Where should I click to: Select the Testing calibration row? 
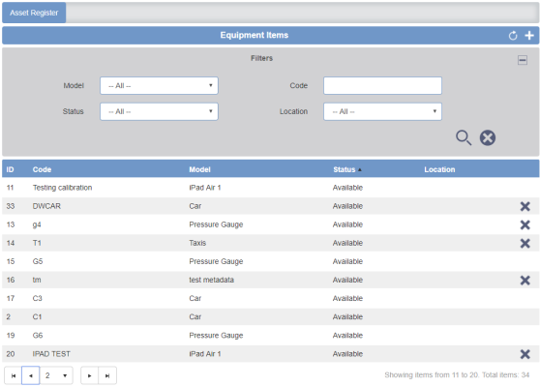click(x=271, y=188)
